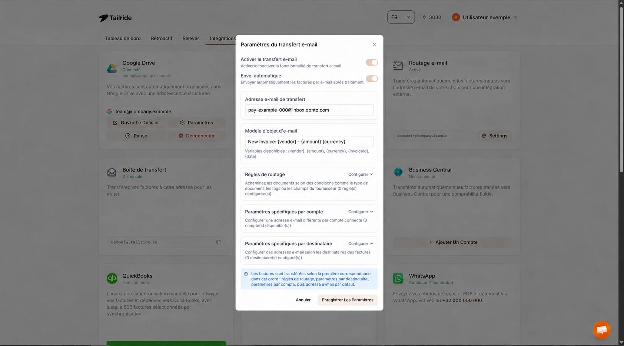Switch to Rétroactif tab

coord(162,39)
